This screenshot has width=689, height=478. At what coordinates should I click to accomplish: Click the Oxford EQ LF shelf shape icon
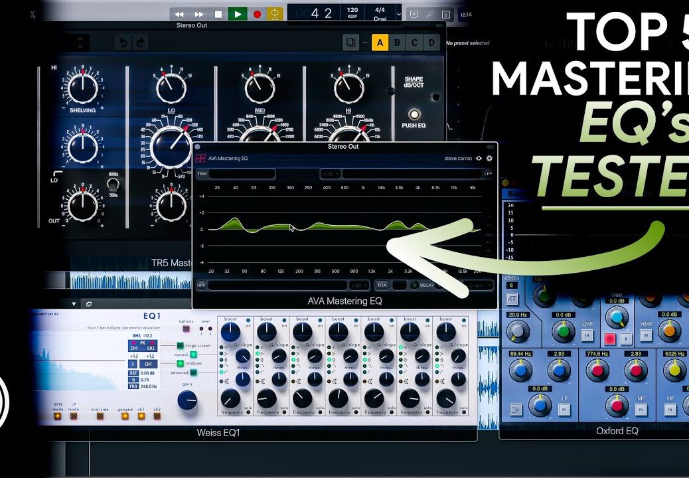514,410
